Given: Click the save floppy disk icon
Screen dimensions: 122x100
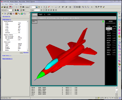Looking at the screenshot, I should (x=5, y=7).
